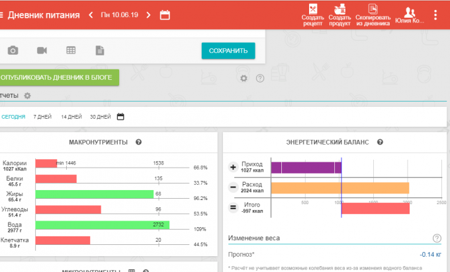
Task: Switch to 7 ДНЕЙ report tab
Action: 42,117
